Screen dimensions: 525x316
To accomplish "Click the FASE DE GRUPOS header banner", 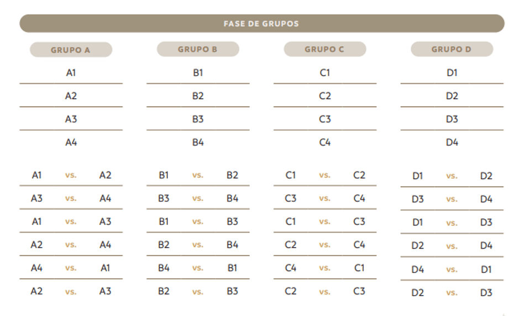I will click(x=262, y=23).
